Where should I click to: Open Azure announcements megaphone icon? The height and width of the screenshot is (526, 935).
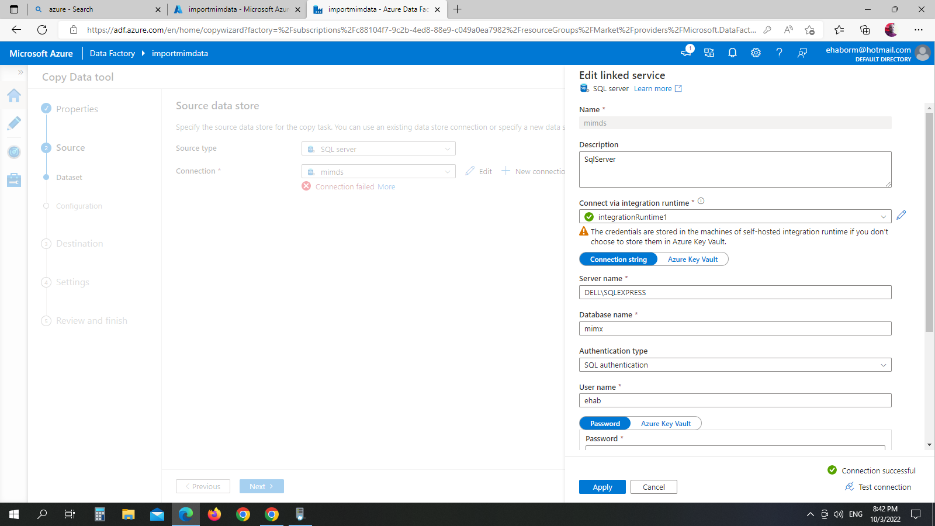pyautogui.click(x=686, y=53)
